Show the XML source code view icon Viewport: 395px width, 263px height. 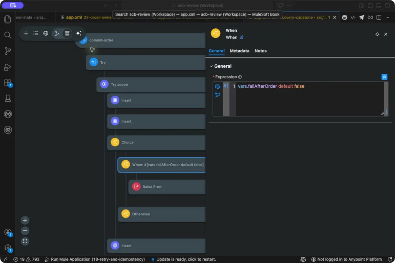353,17
